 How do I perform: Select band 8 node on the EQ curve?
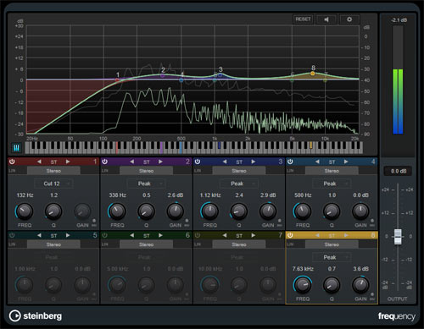312,74
